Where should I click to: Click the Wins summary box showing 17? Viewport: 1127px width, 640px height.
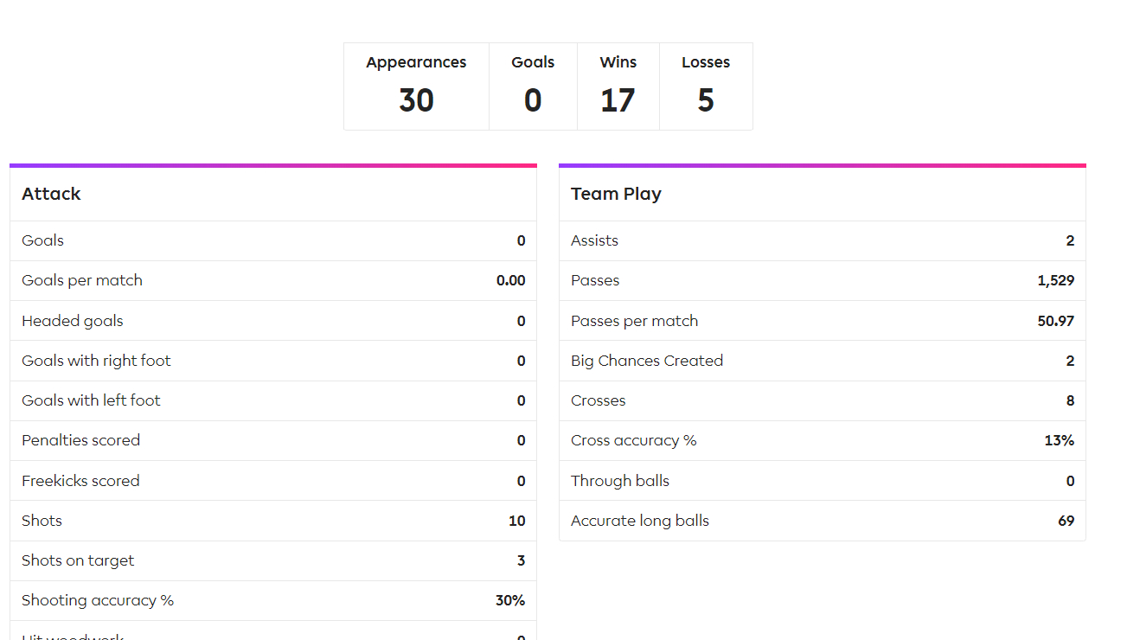coord(618,86)
